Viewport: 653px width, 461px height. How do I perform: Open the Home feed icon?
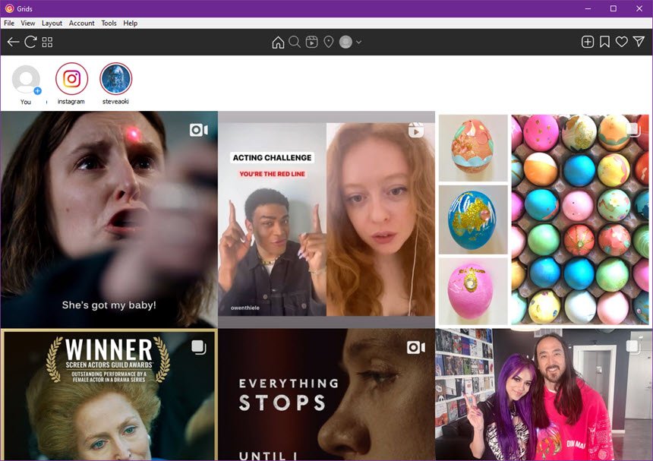(278, 42)
